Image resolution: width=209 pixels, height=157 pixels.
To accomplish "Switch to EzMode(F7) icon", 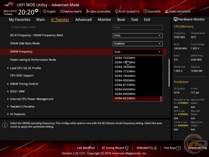I will (x=154, y=148).
